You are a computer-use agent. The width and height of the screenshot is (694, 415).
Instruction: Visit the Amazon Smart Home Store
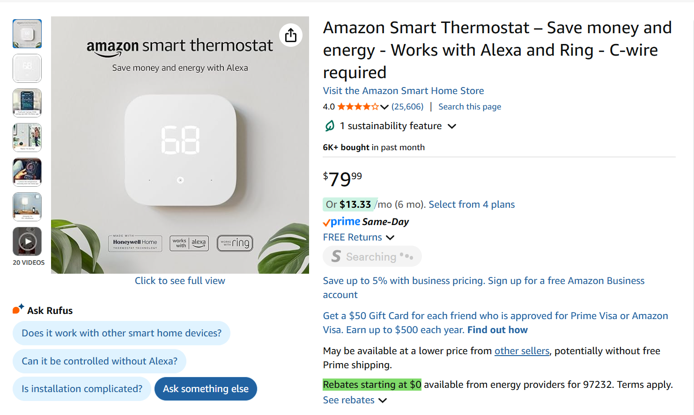point(403,91)
